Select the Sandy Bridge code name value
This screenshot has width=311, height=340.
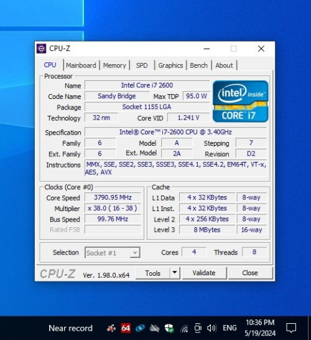coord(117,96)
